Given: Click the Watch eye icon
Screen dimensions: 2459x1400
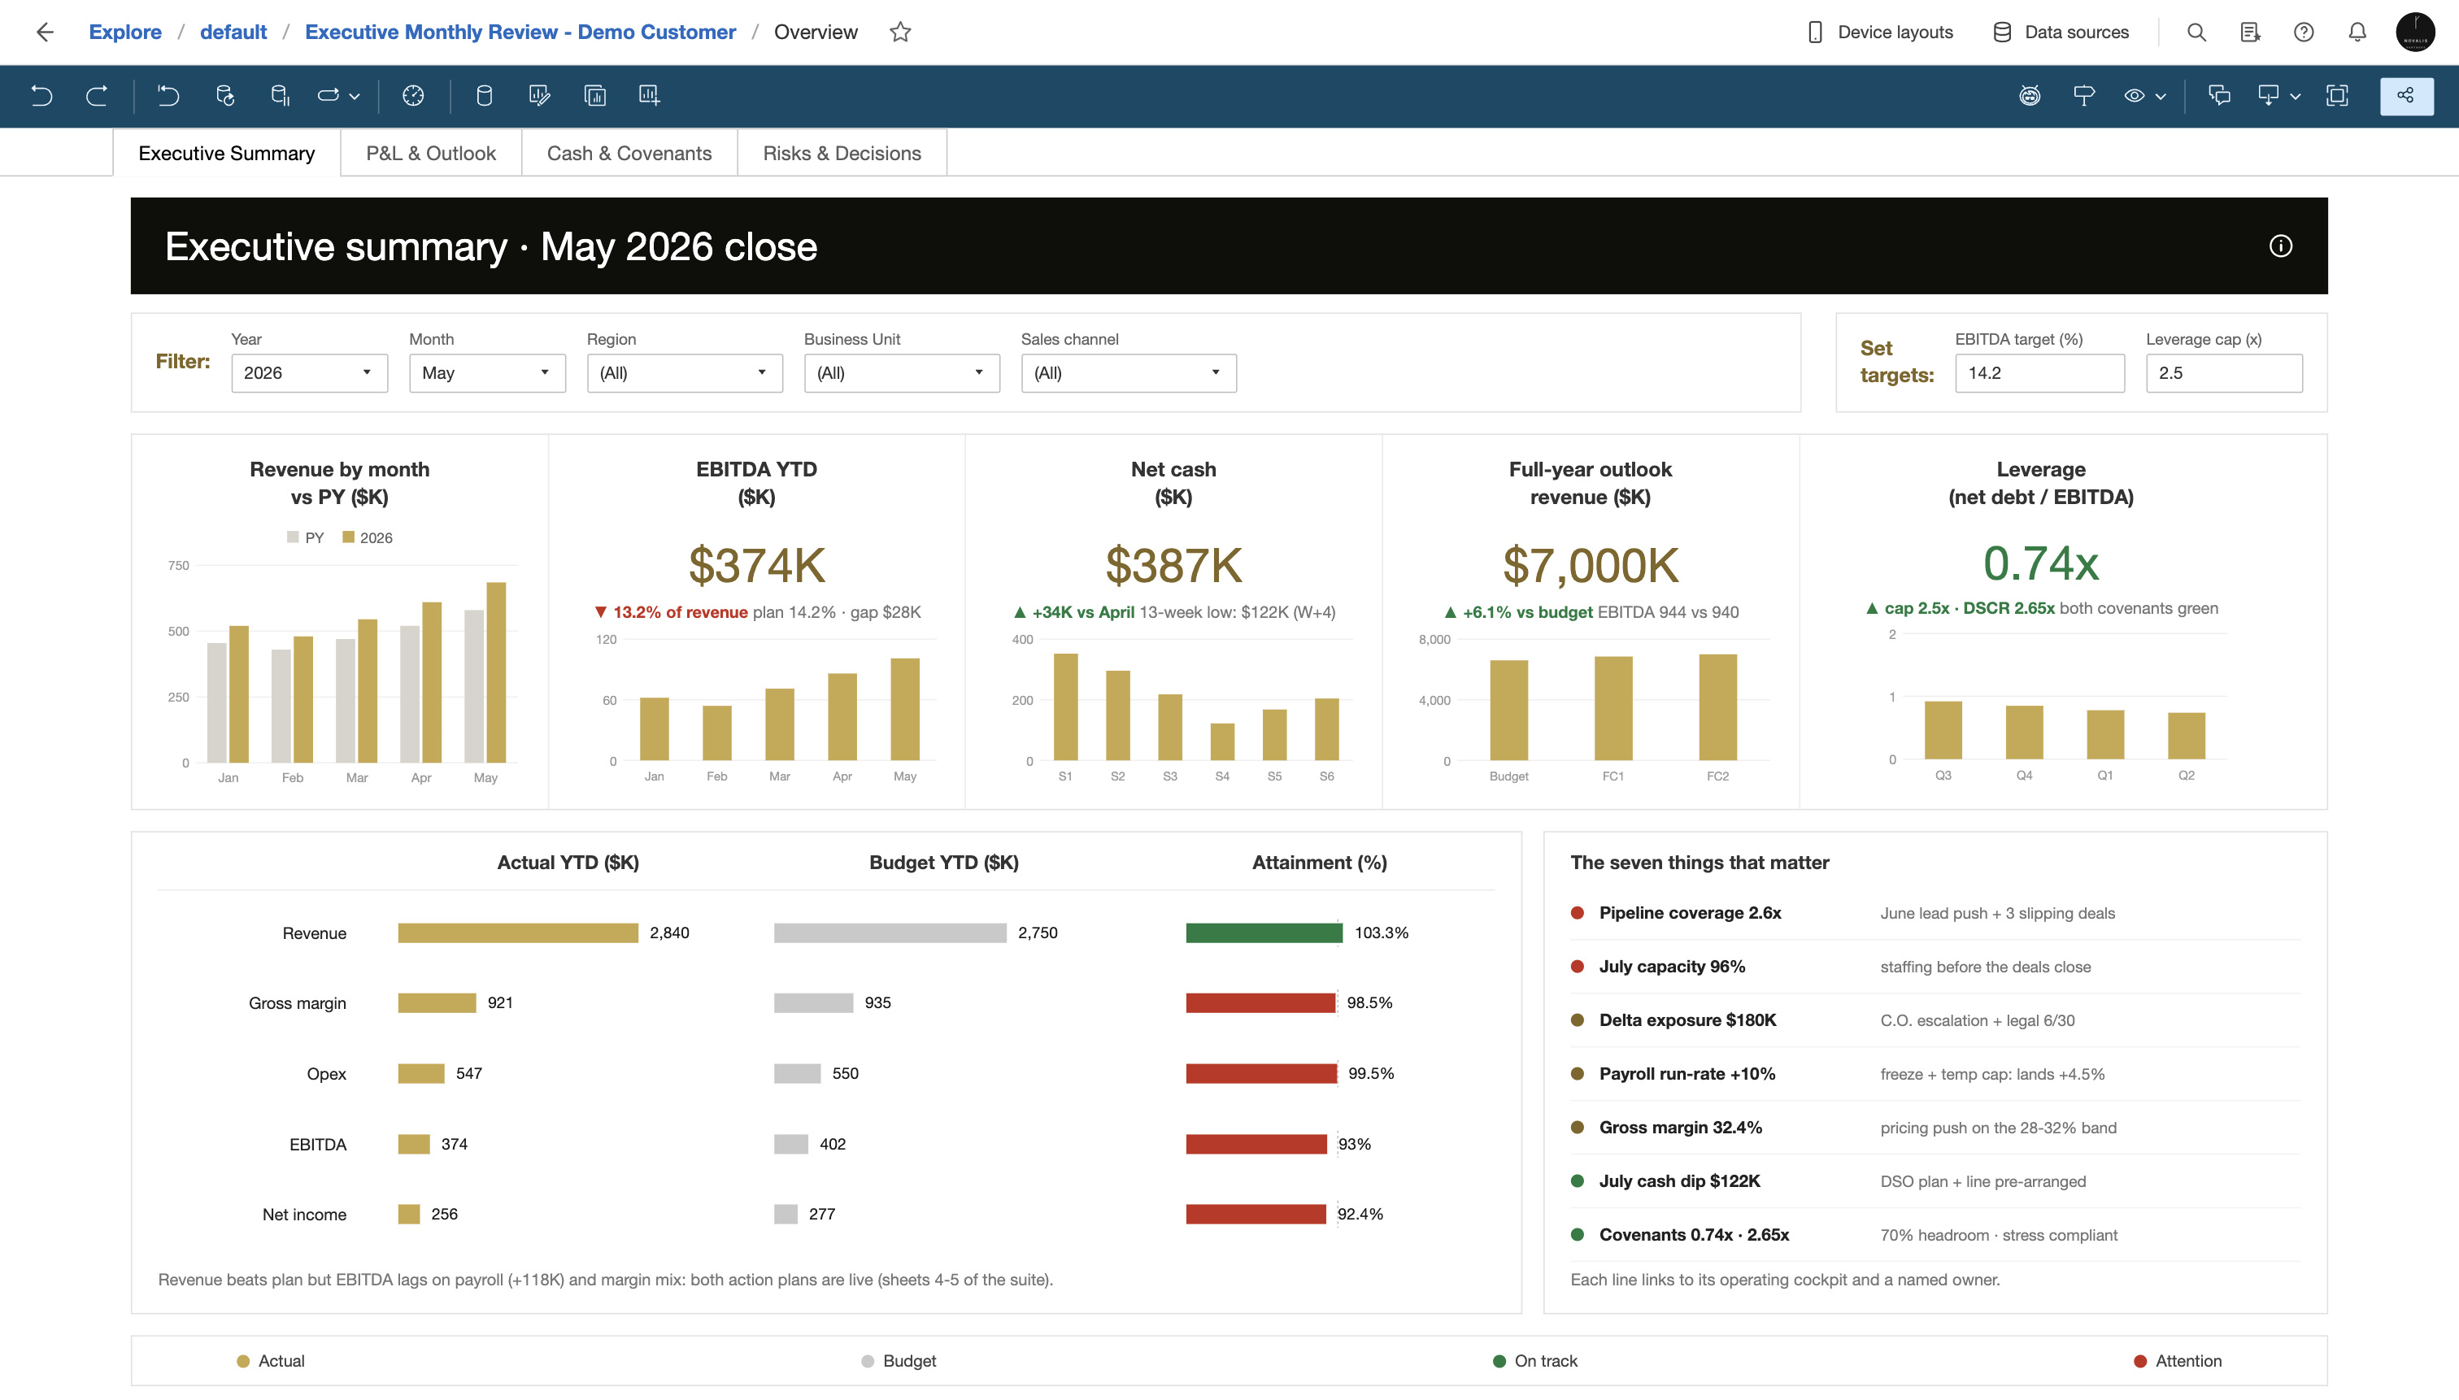Looking at the screenshot, I should pos(2134,95).
